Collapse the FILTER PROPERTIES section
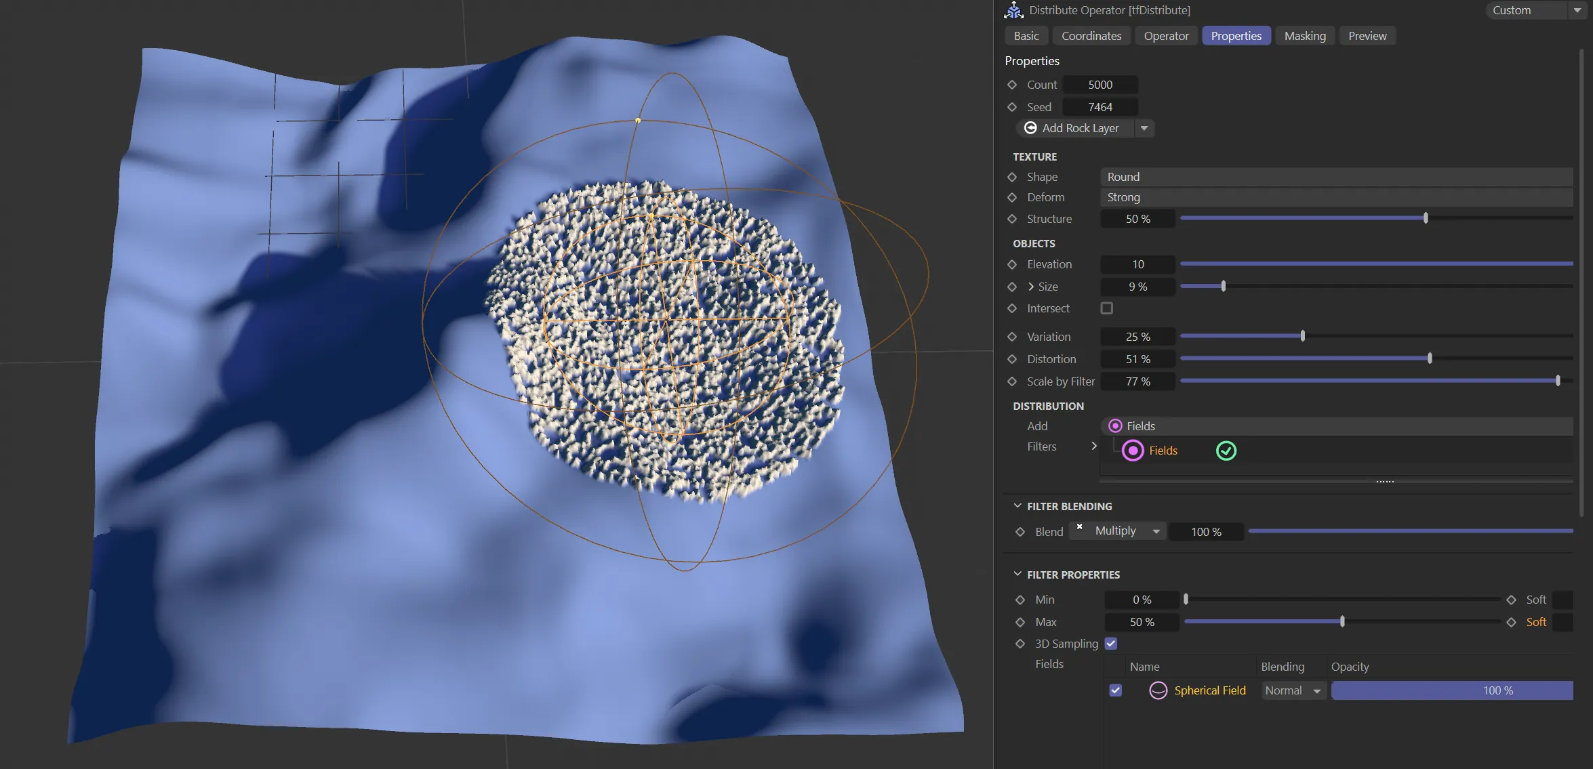Image resolution: width=1593 pixels, height=769 pixels. (1017, 574)
